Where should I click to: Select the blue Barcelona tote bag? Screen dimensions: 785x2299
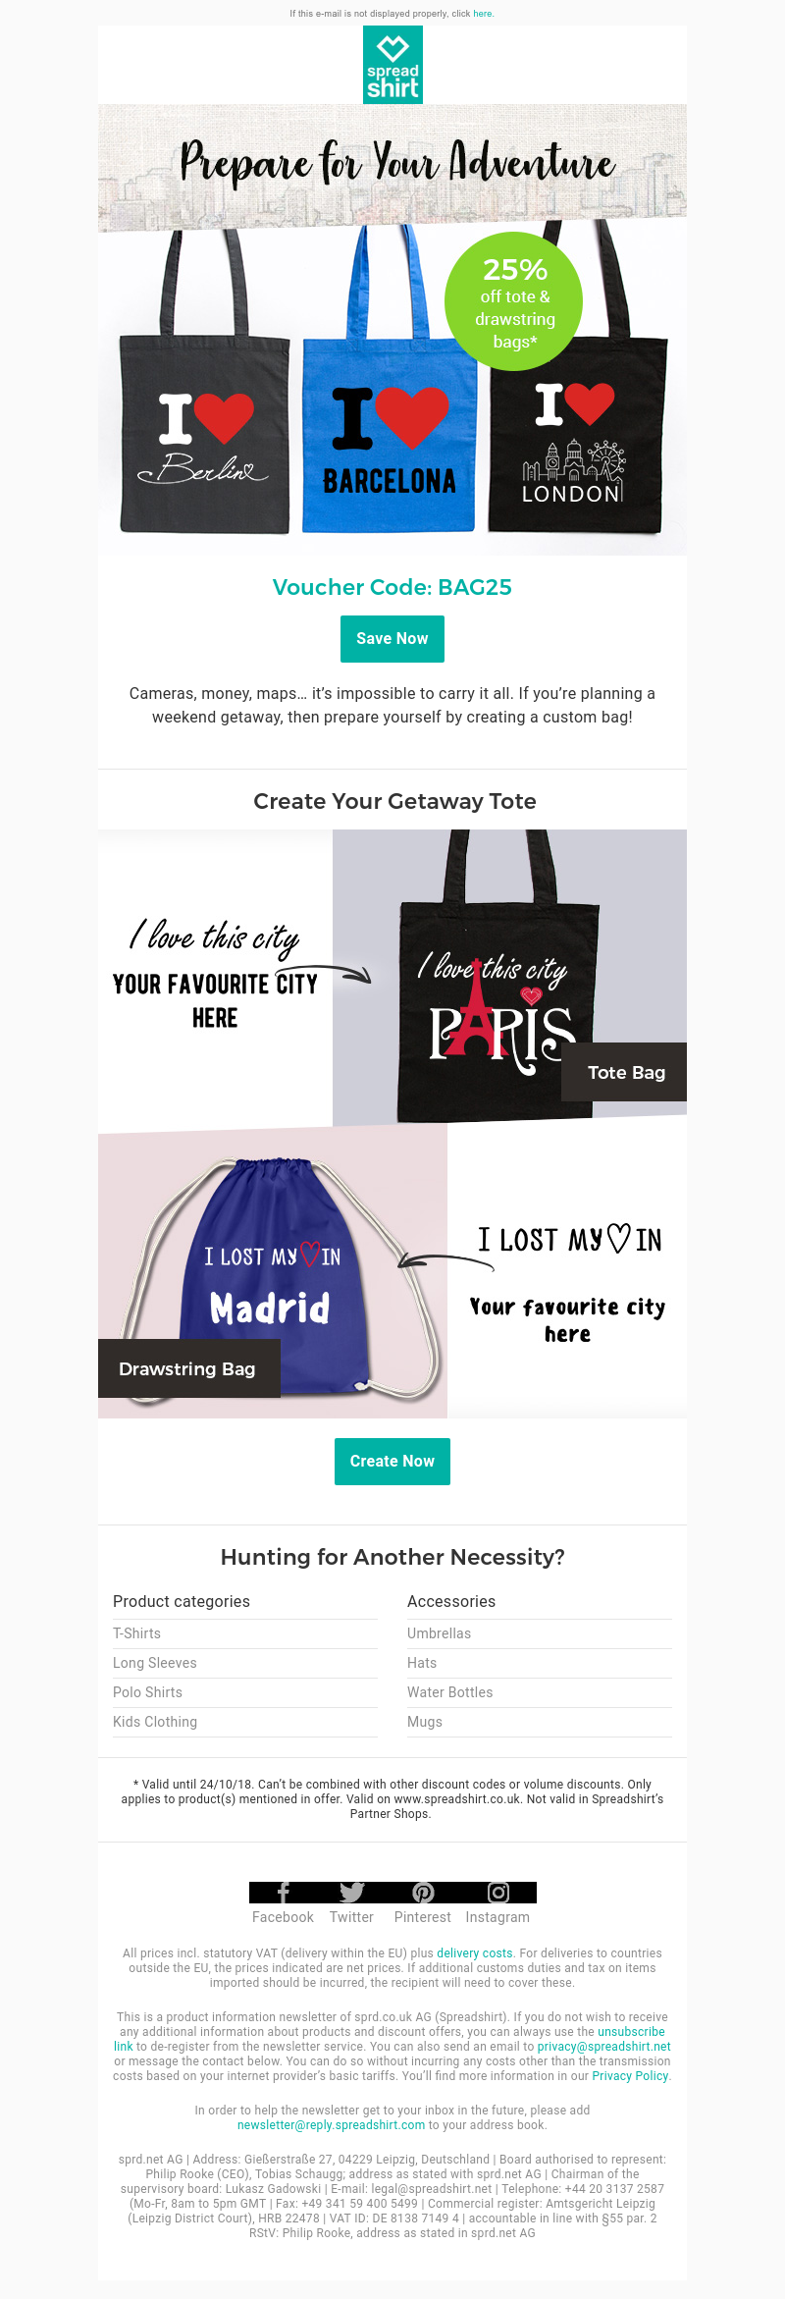[x=389, y=383]
